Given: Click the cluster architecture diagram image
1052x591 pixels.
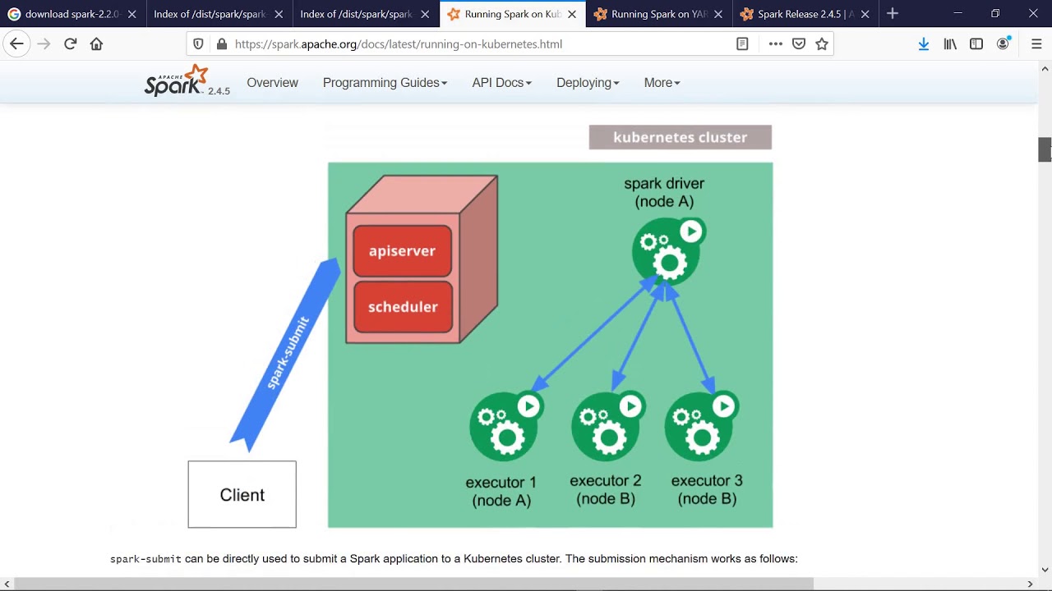Looking at the screenshot, I should click(480, 327).
